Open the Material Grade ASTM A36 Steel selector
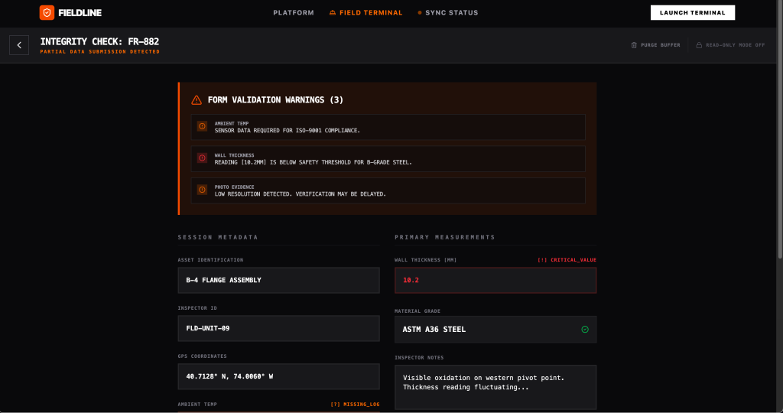Viewport: 783px width, 413px height. pyautogui.click(x=495, y=330)
